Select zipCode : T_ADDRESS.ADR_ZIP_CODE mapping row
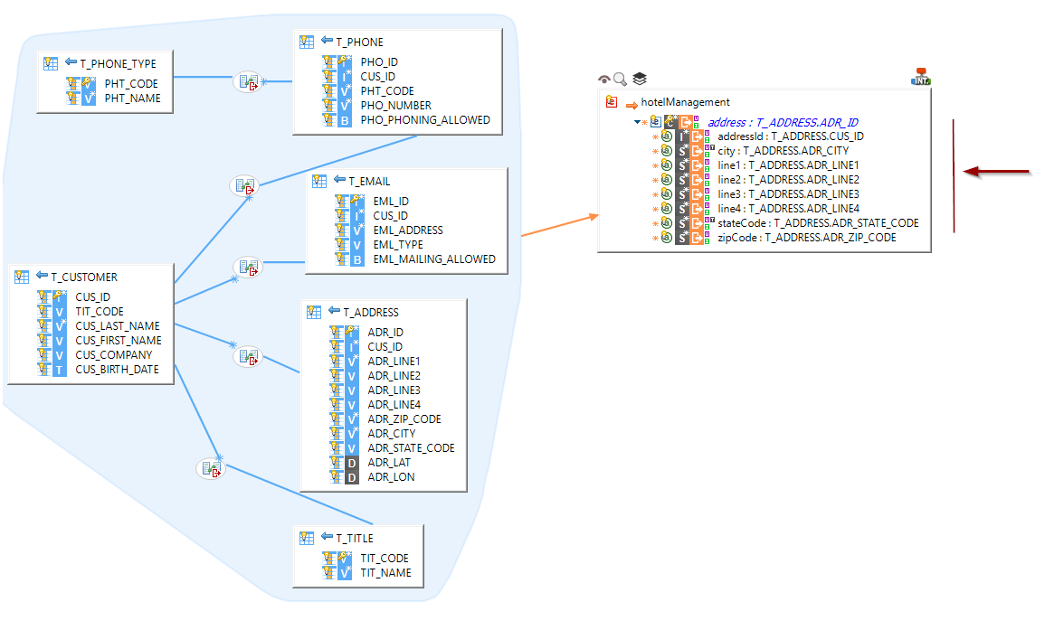Screen dimensions: 1045x630 (x=807, y=238)
